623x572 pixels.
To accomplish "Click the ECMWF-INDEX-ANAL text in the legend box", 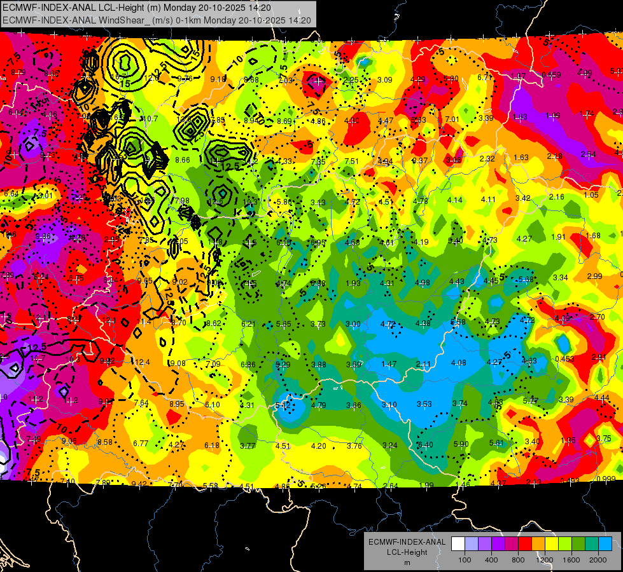I will click(x=407, y=542).
